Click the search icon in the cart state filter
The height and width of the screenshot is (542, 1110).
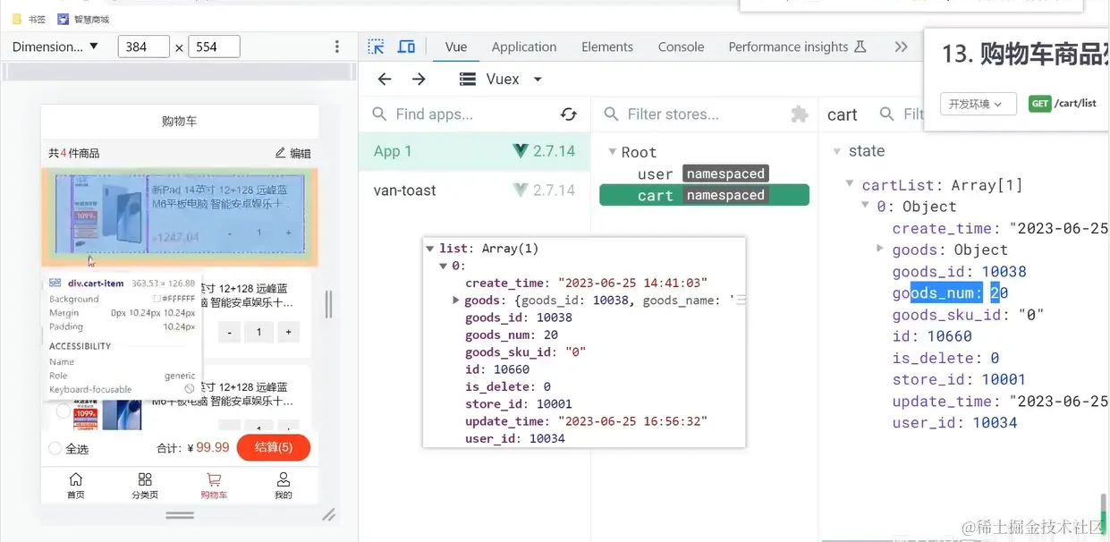pos(887,114)
